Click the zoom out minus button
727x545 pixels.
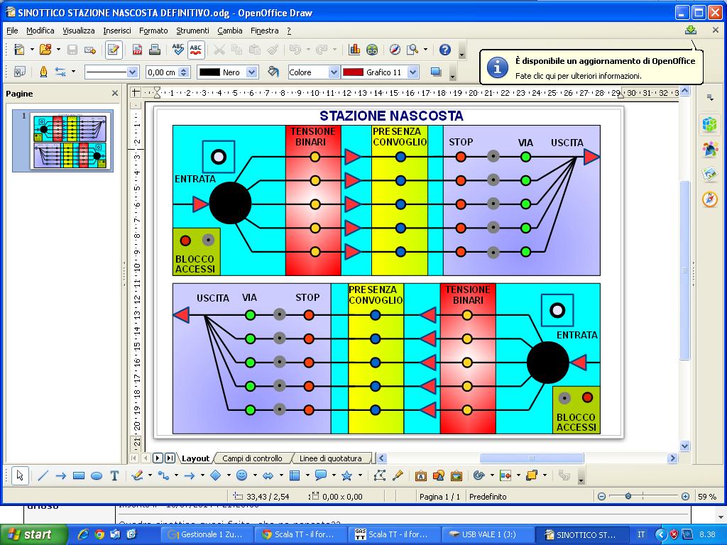point(602,496)
